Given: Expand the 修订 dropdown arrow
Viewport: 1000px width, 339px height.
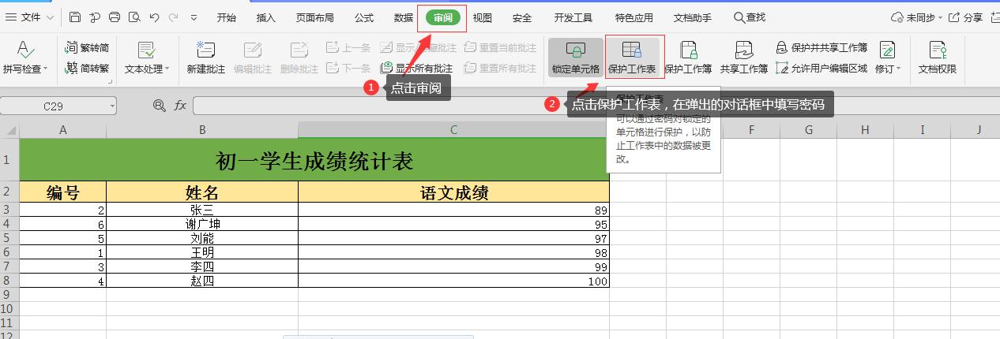Looking at the screenshot, I should (x=899, y=69).
